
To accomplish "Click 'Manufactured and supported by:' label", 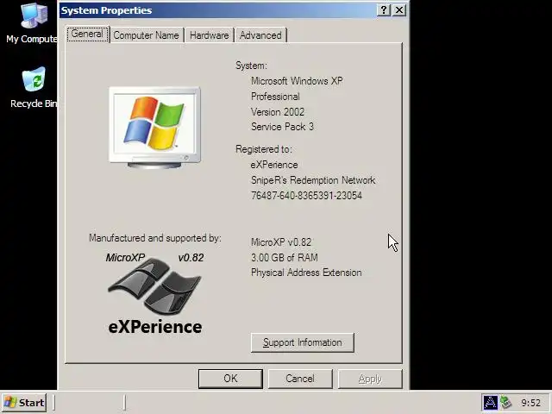I will tap(155, 238).
